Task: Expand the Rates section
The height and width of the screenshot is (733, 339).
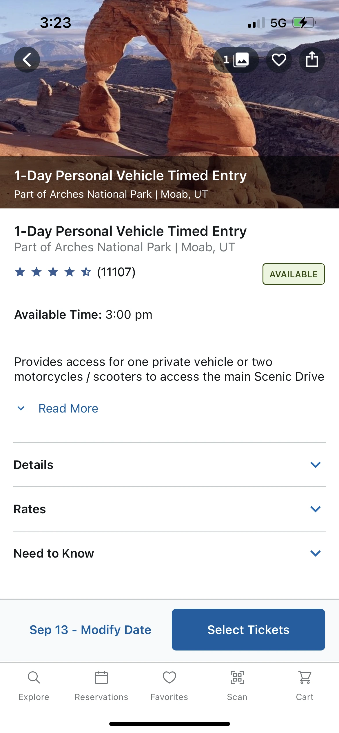Action: pos(170,509)
